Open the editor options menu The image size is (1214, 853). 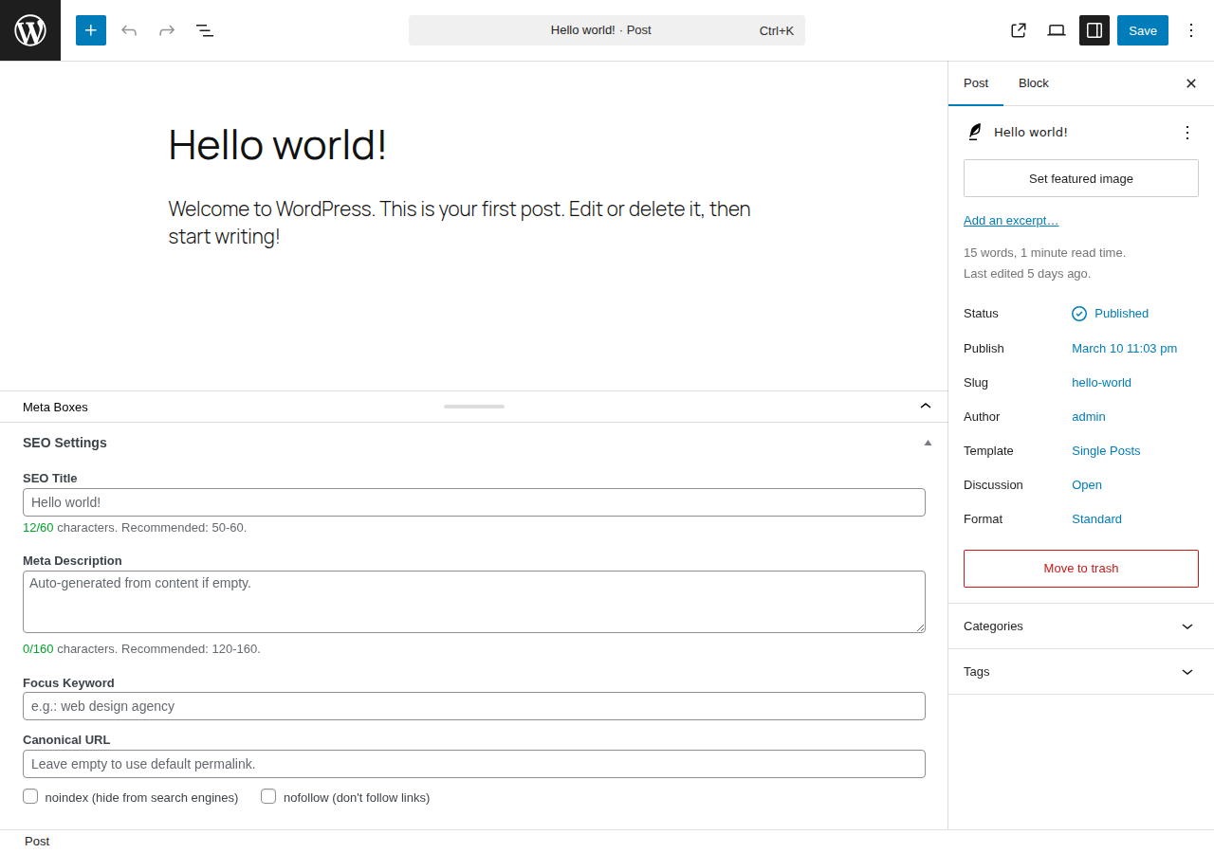[x=1190, y=29]
